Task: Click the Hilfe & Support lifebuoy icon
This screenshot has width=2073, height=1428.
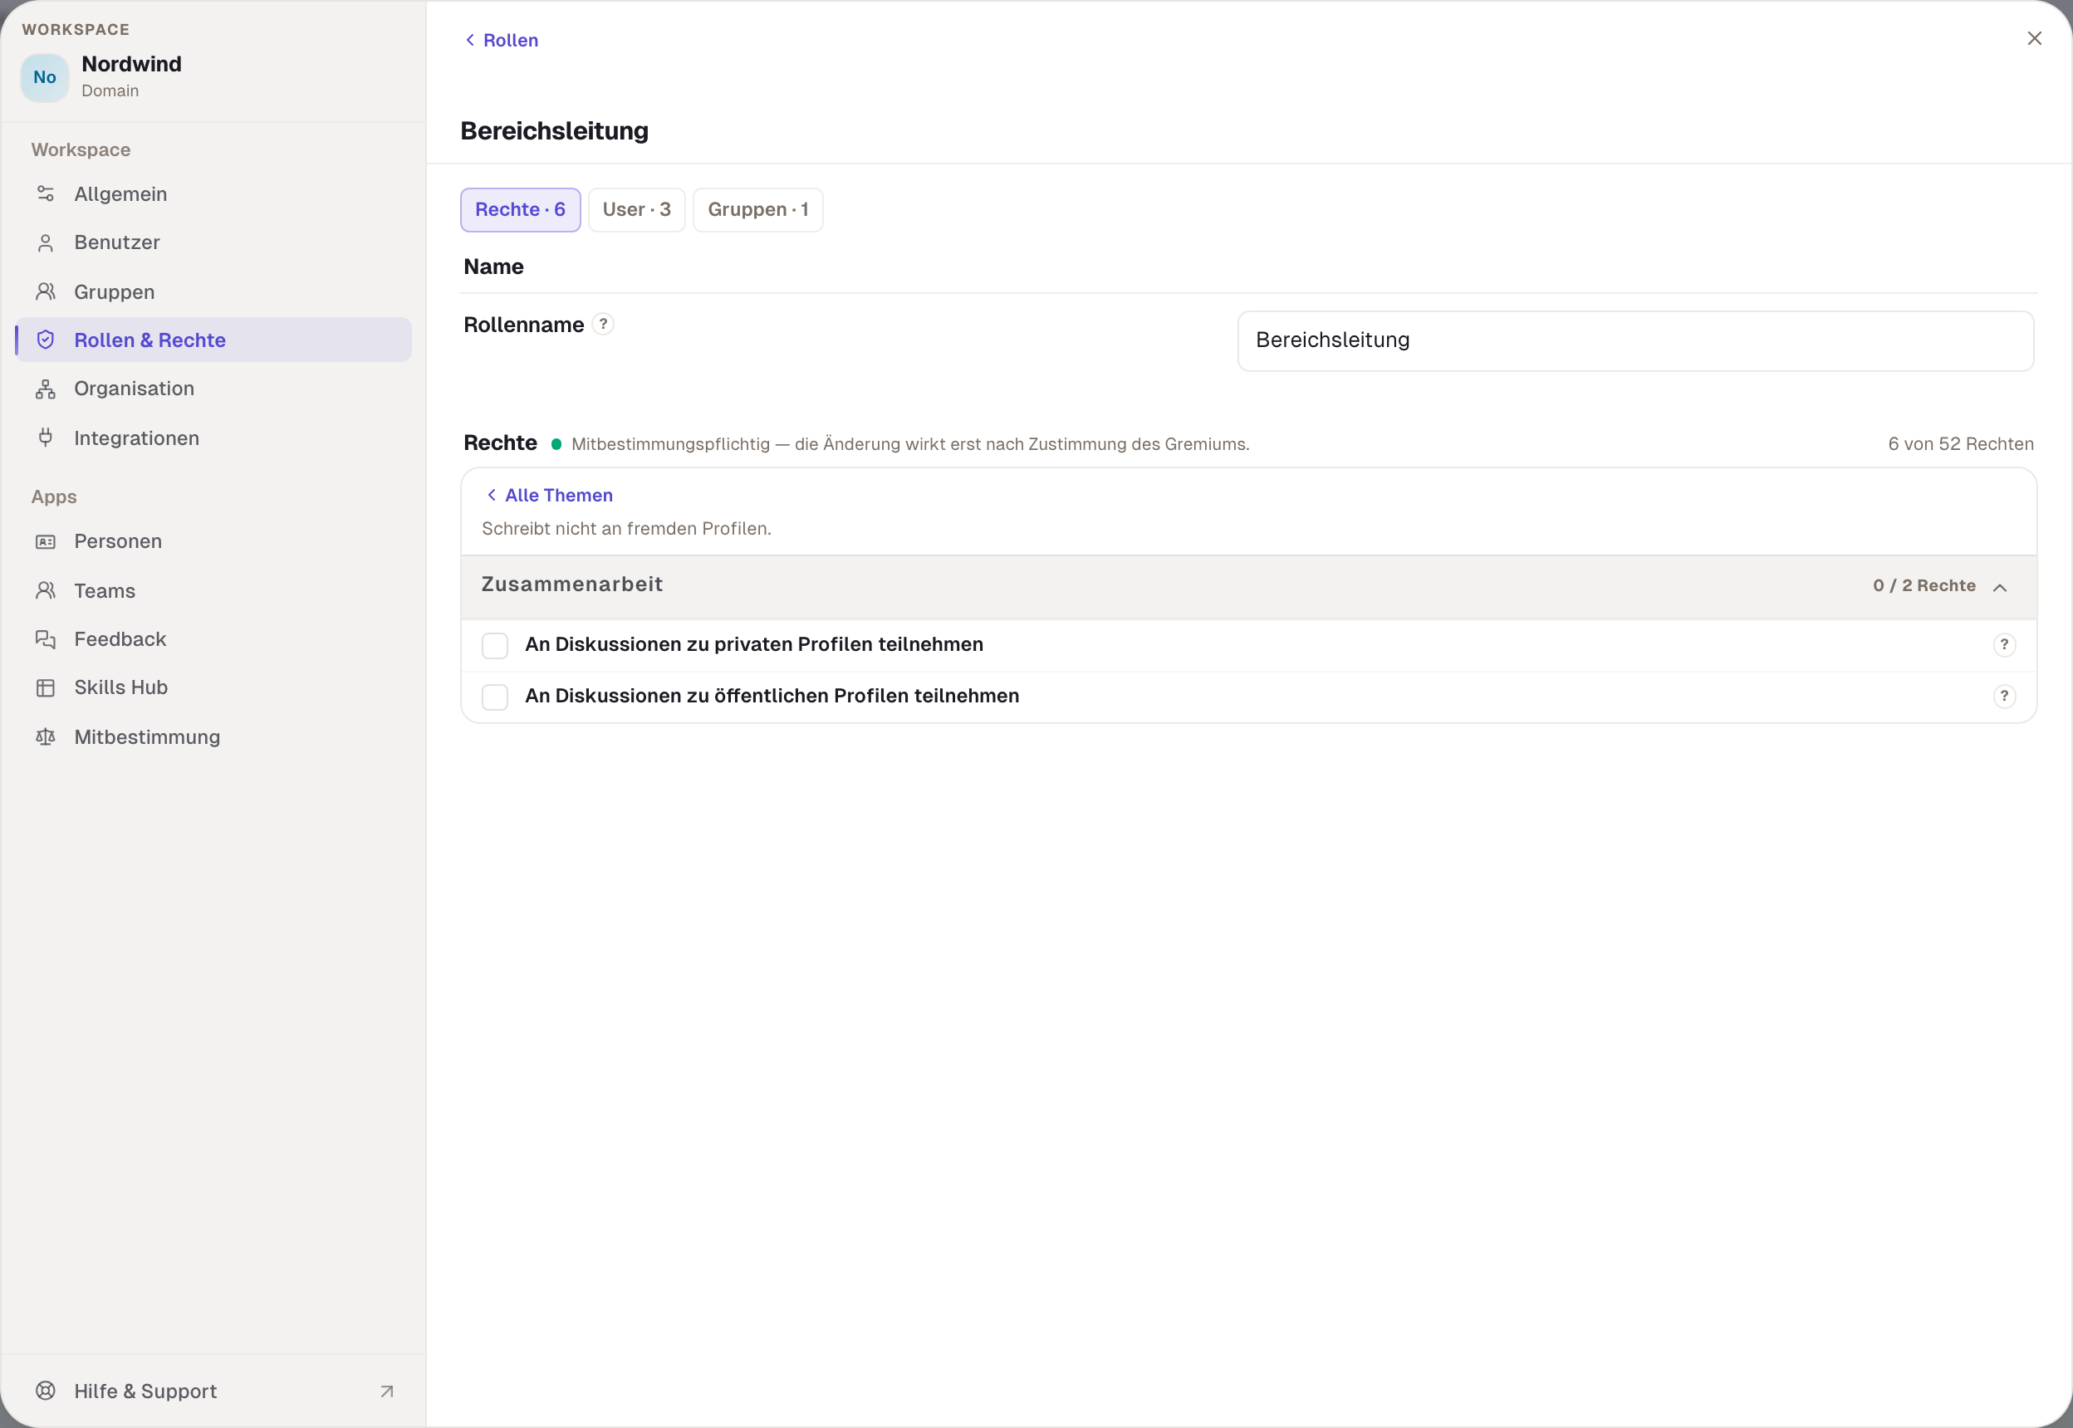Action: (46, 1391)
